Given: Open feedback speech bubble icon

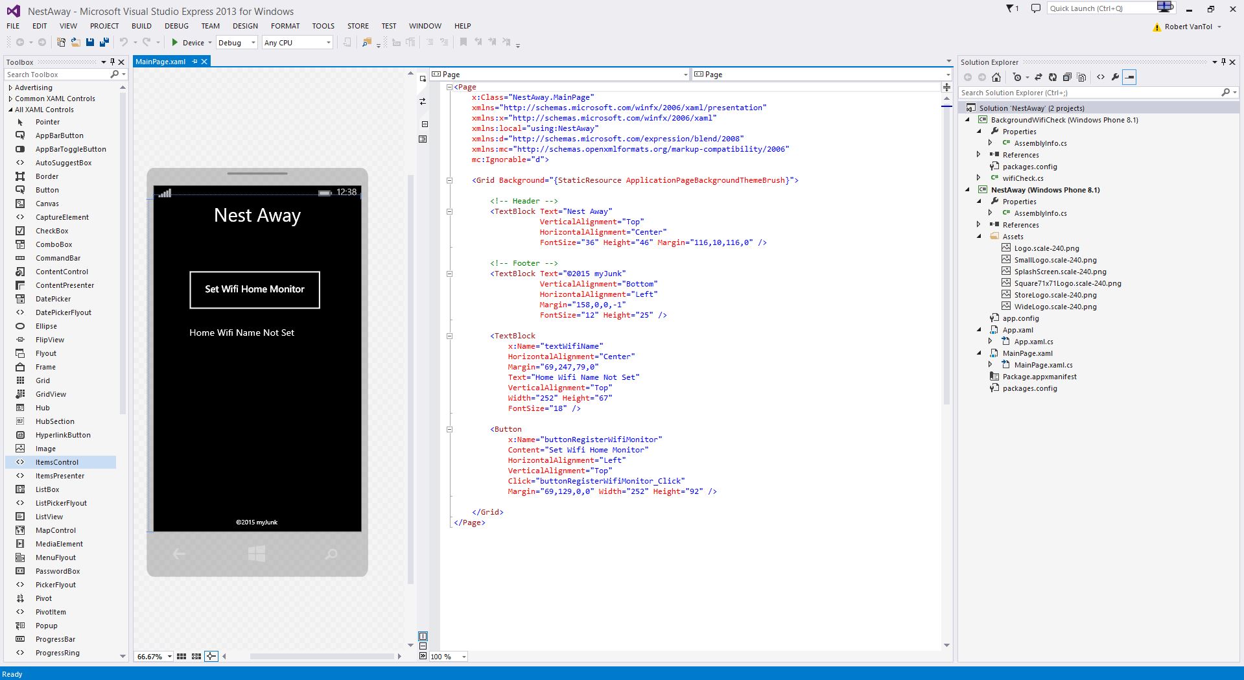Looking at the screenshot, I should click(1035, 8).
